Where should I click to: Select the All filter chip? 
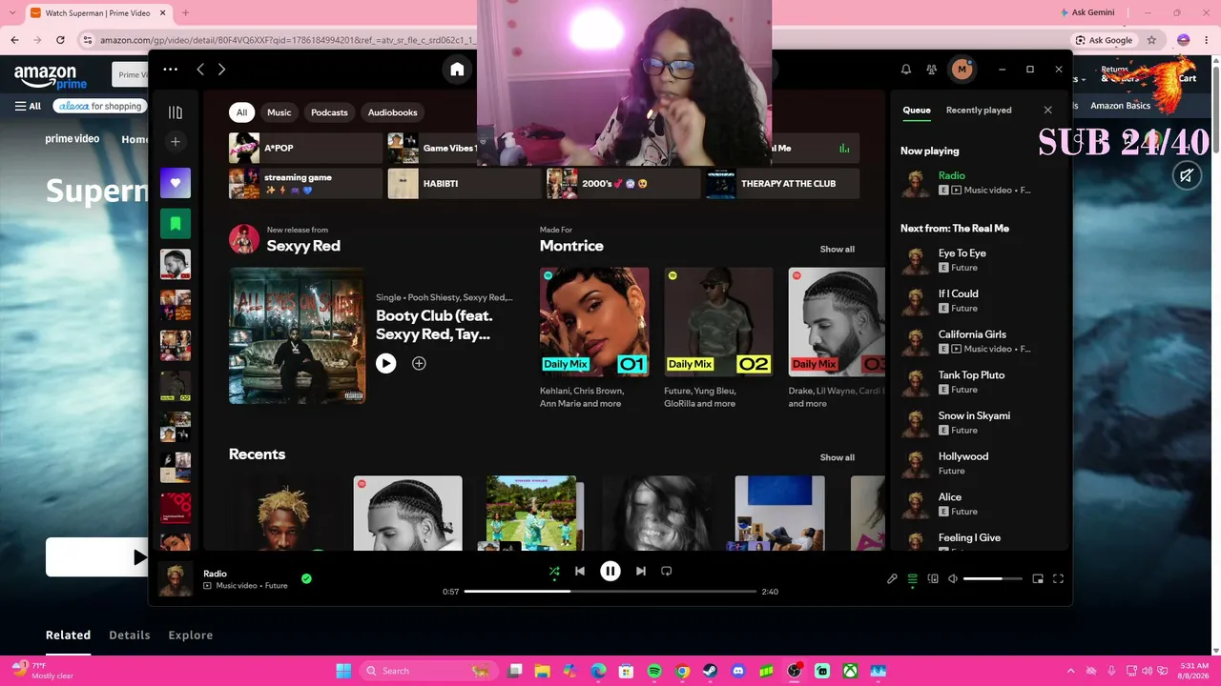(241, 112)
